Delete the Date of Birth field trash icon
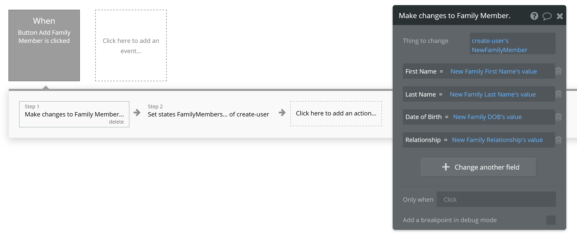 (558, 117)
